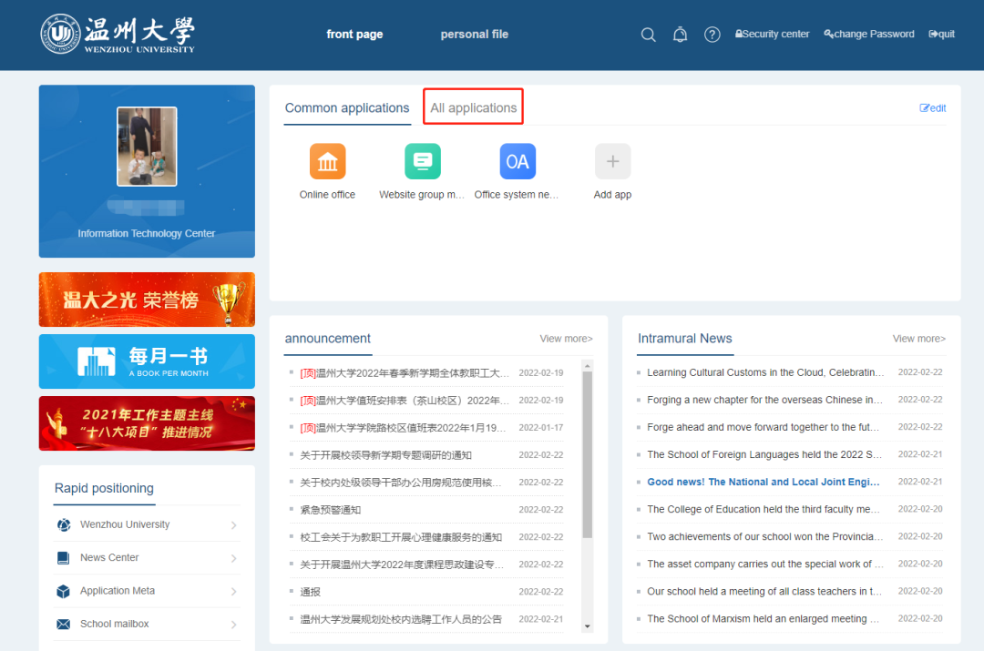Open news Good news! The National and Local
Screen dimensions: 984x651
tap(764, 482)
